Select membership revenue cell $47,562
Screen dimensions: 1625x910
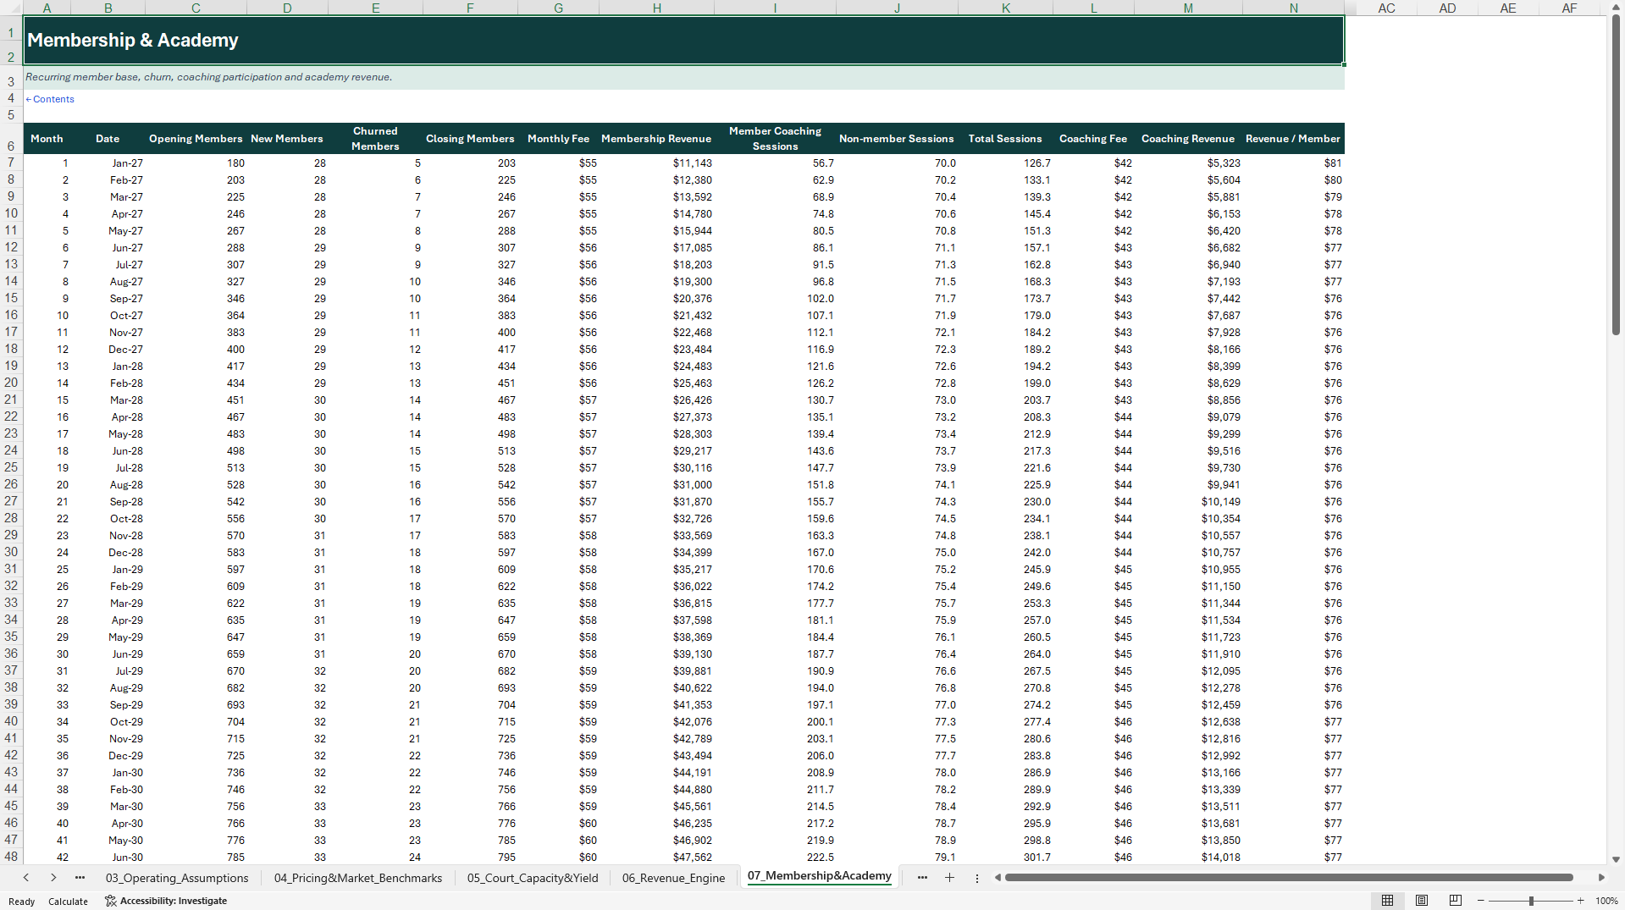[x=656, y=857]
